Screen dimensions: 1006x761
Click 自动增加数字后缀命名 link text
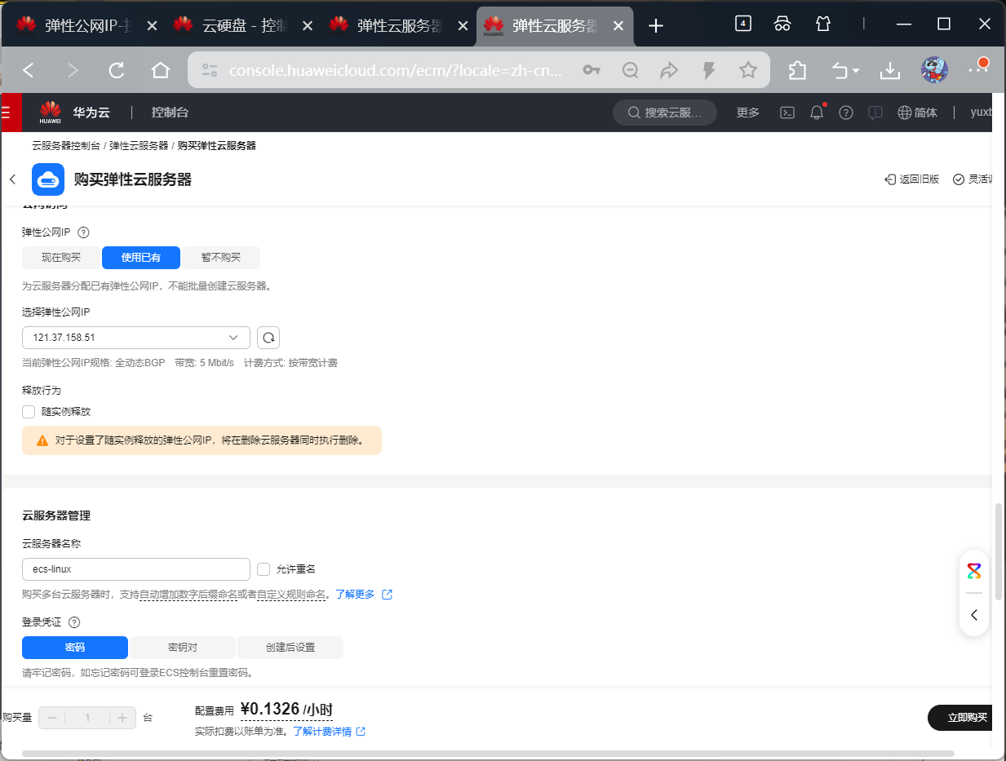(x=188, y=595)
